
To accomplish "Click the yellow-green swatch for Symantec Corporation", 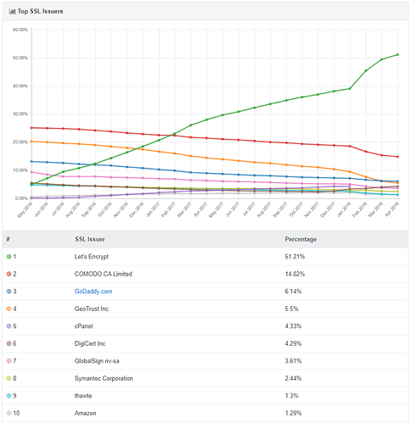I will coord(9,378).
